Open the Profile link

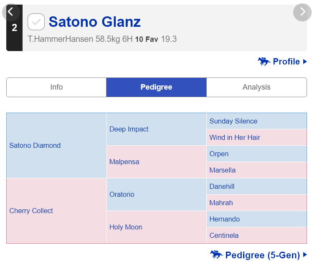pyautogui.click(x=287, y=62)
